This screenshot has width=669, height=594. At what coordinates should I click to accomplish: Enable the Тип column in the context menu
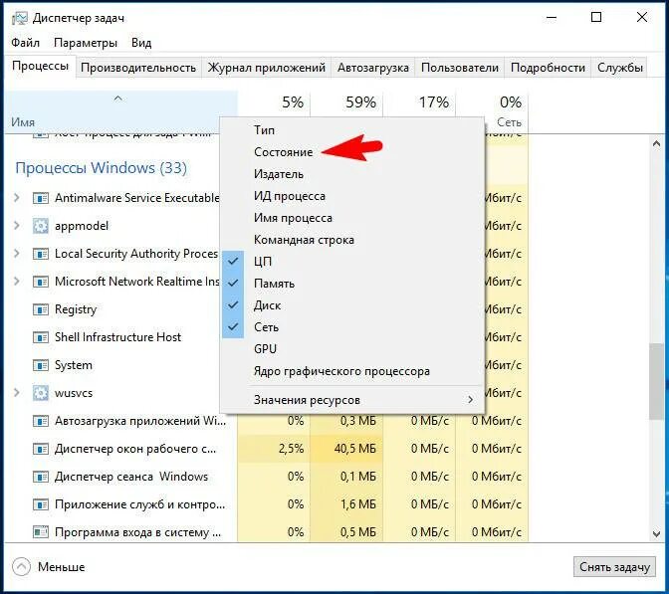coord(352,130)
